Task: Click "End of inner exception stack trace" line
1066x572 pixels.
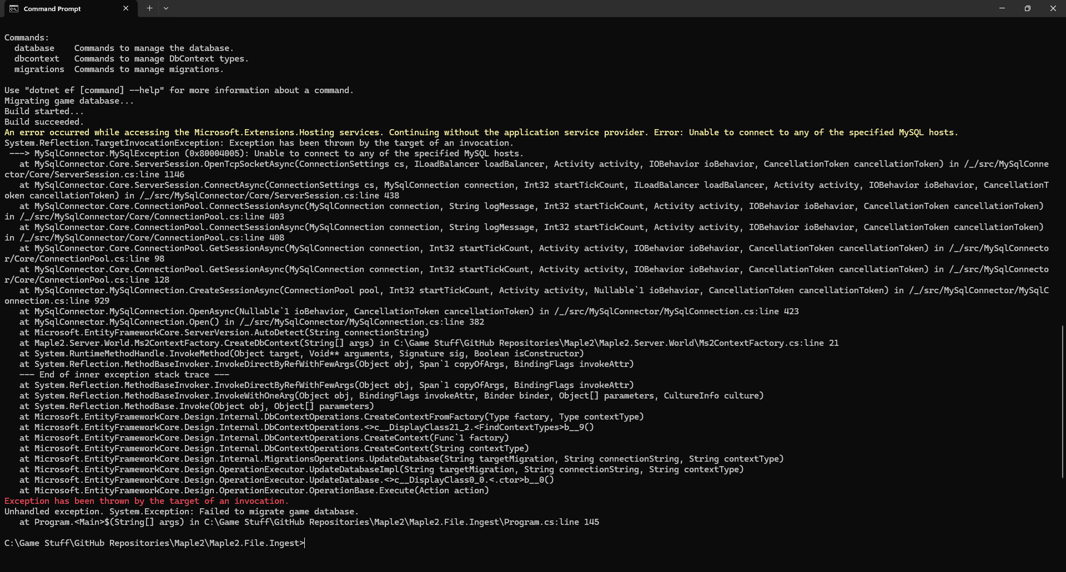Action: click(124, 375)
